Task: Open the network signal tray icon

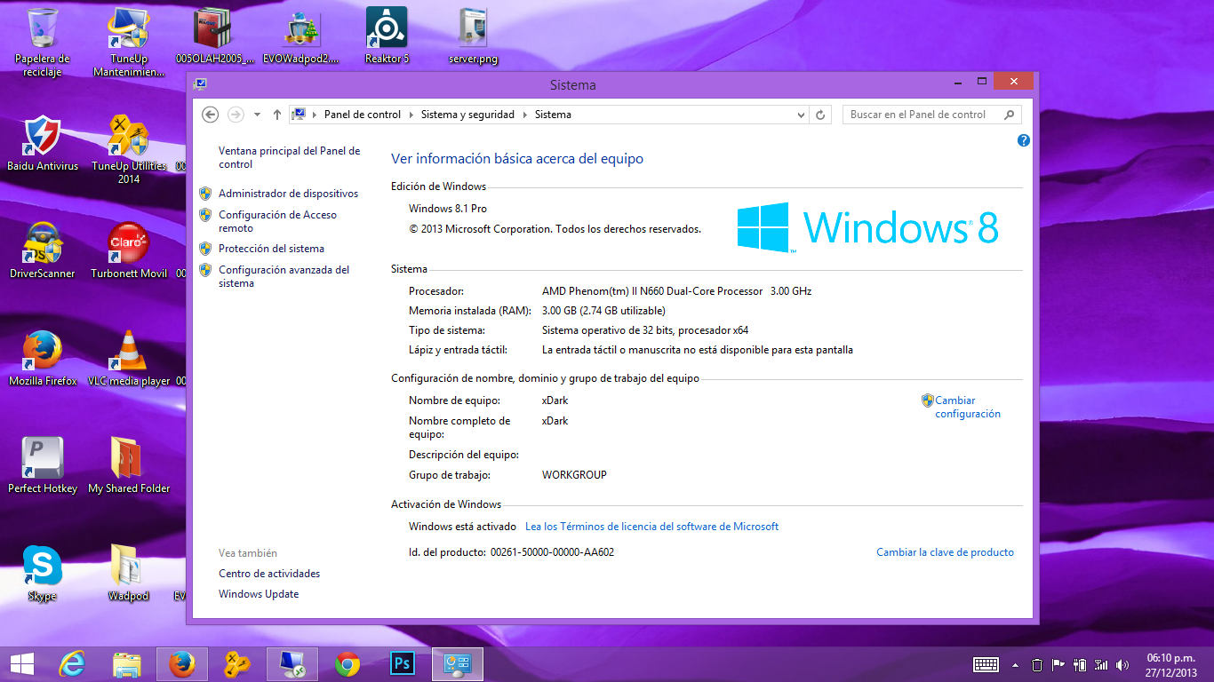Action: click(1101, 664)
